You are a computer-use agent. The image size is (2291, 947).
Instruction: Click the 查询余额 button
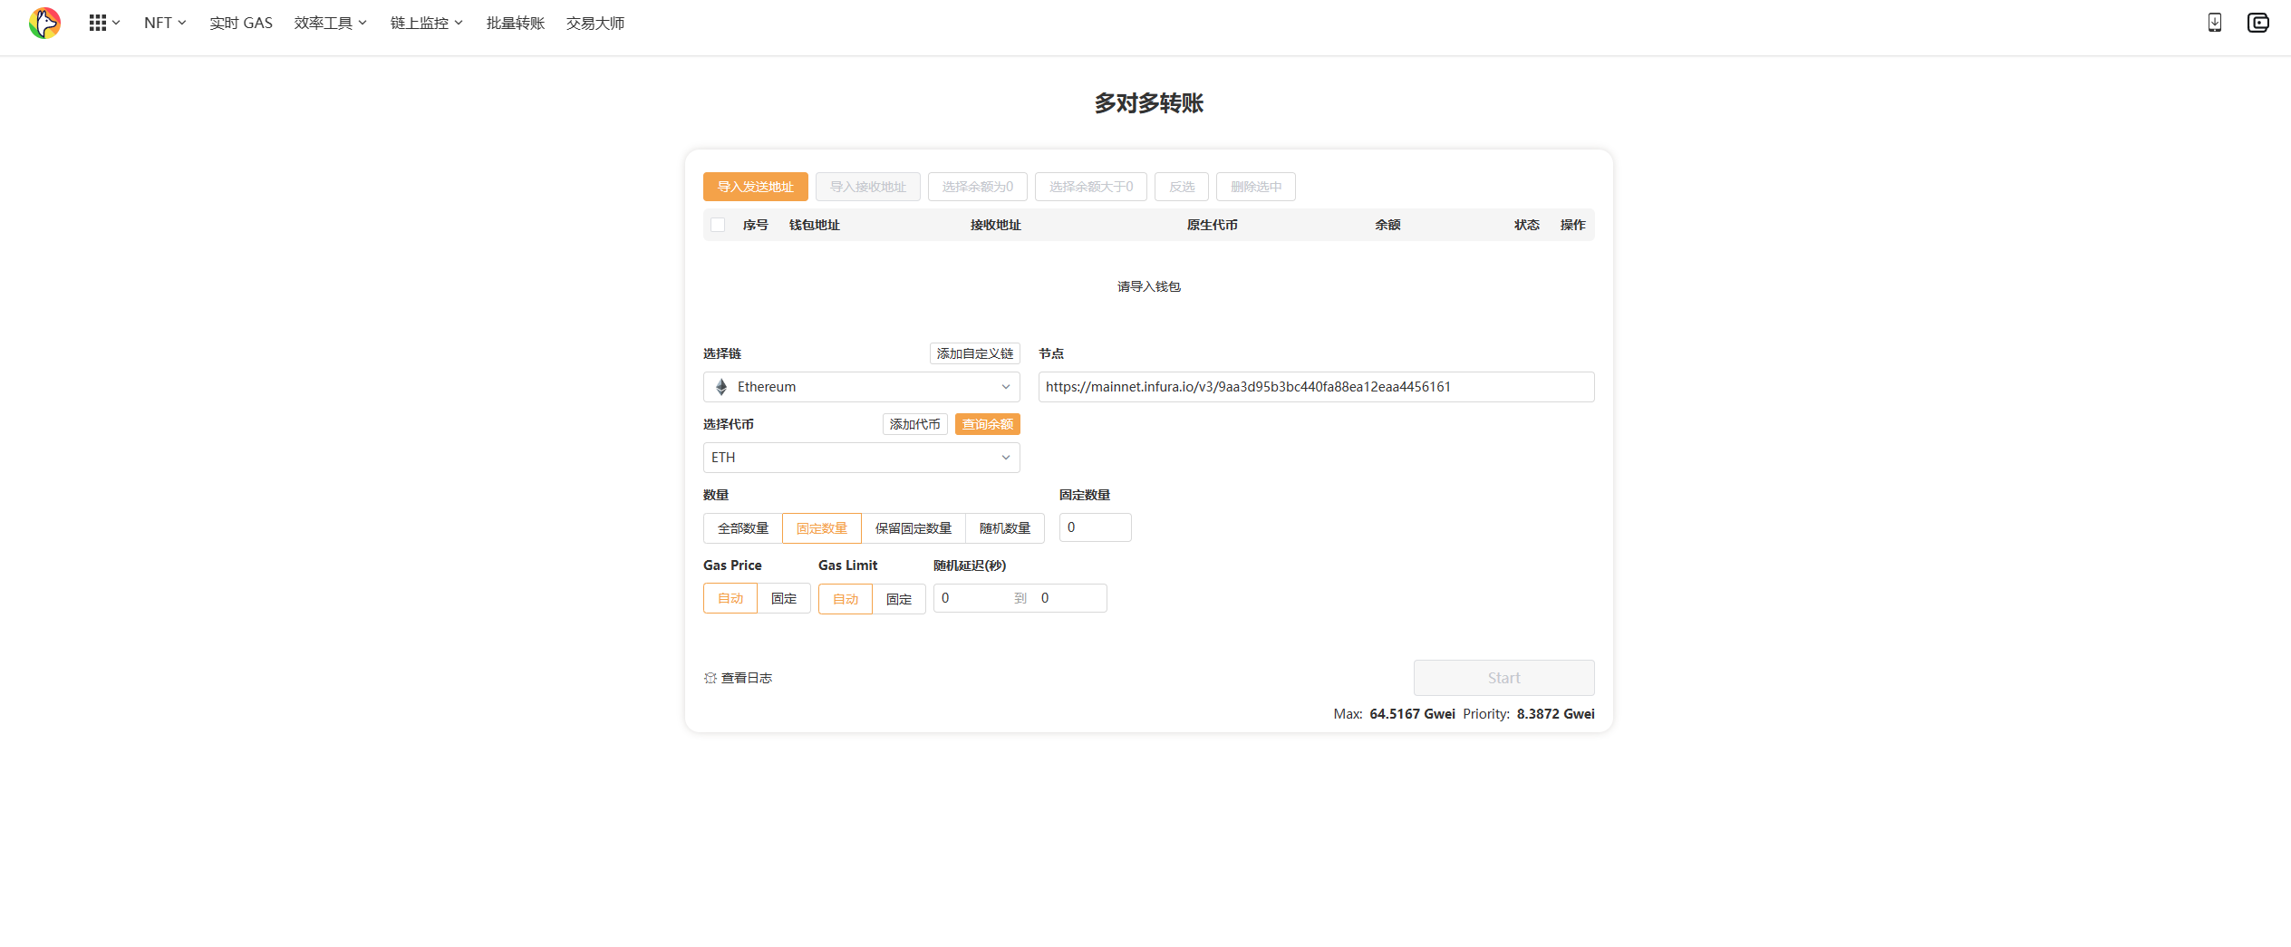point(987,424)
